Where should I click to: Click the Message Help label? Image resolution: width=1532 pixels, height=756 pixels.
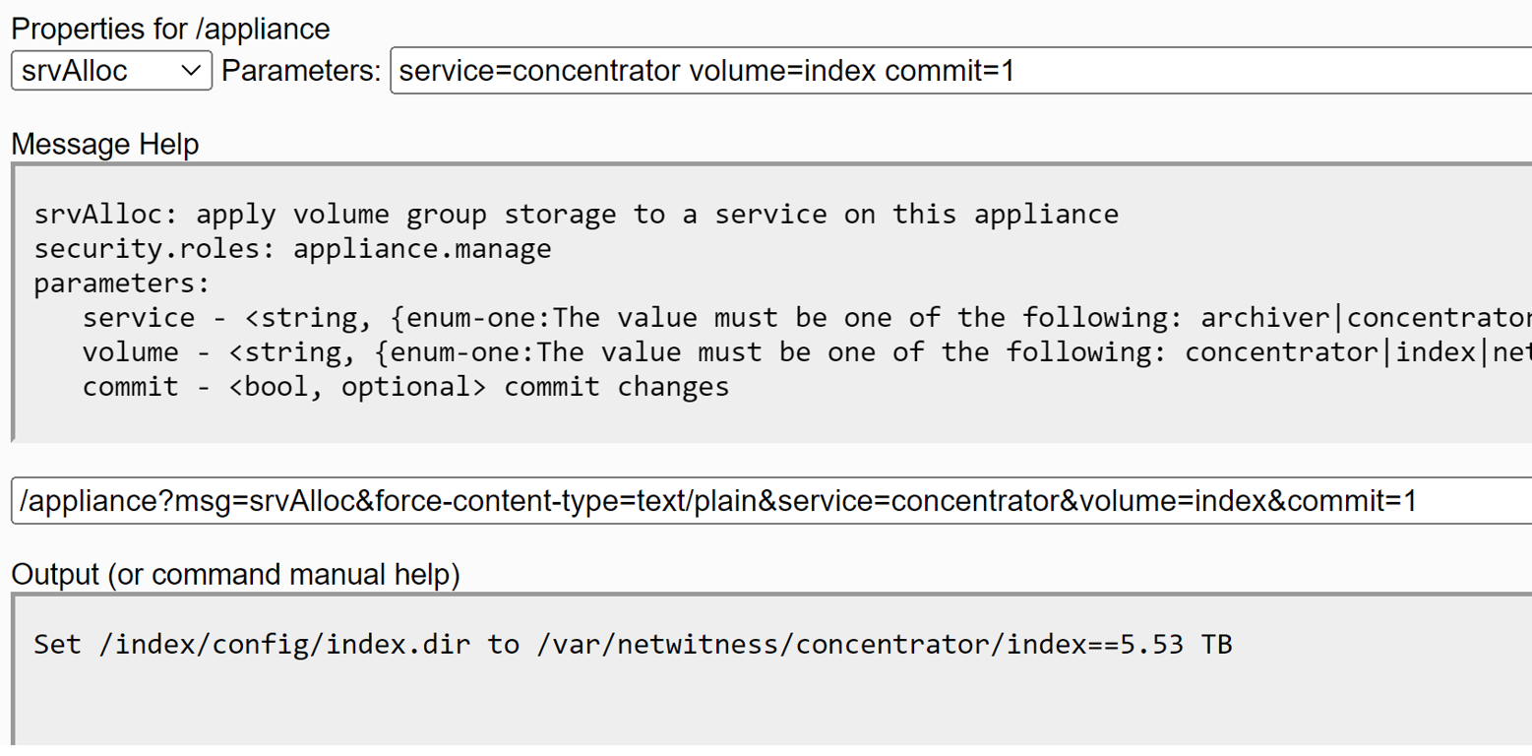click(103, 145)
